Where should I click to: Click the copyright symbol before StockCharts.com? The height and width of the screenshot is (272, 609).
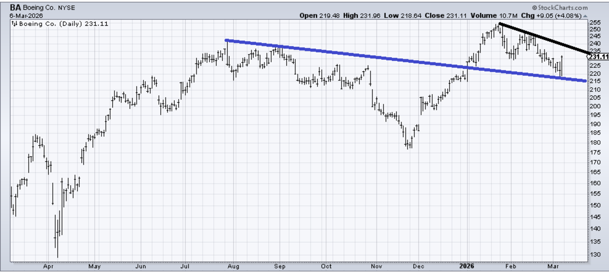click(534, 8)
